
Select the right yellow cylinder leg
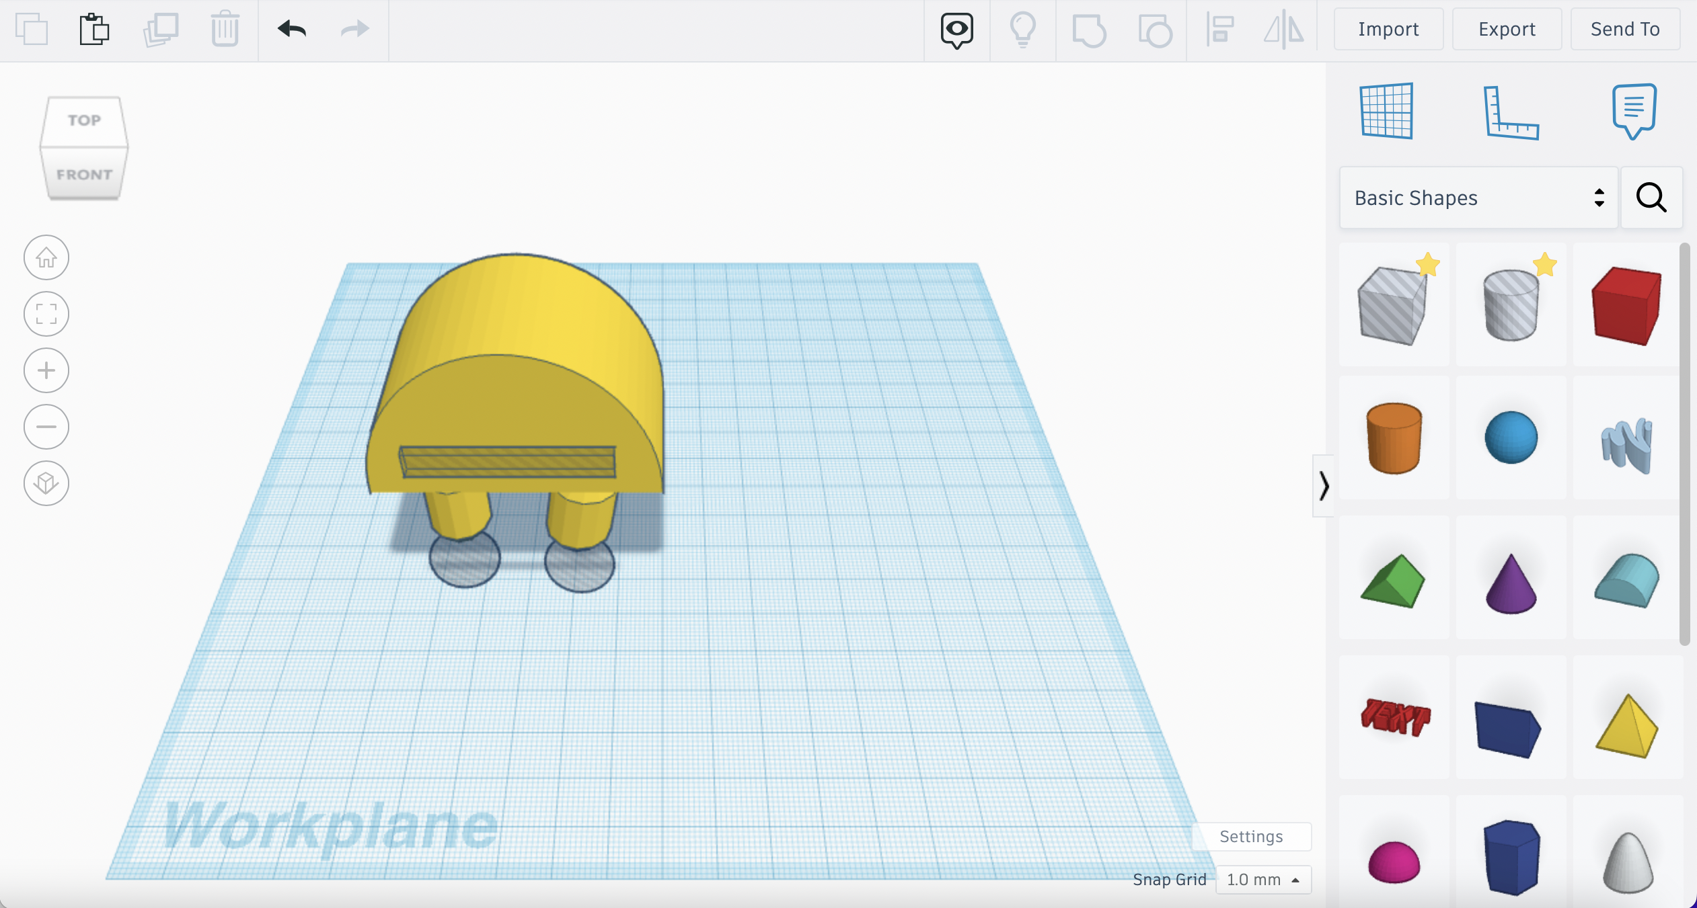coord(581,520)
